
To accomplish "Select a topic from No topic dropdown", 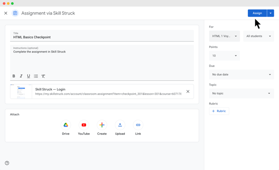I will tap(241, 93).
